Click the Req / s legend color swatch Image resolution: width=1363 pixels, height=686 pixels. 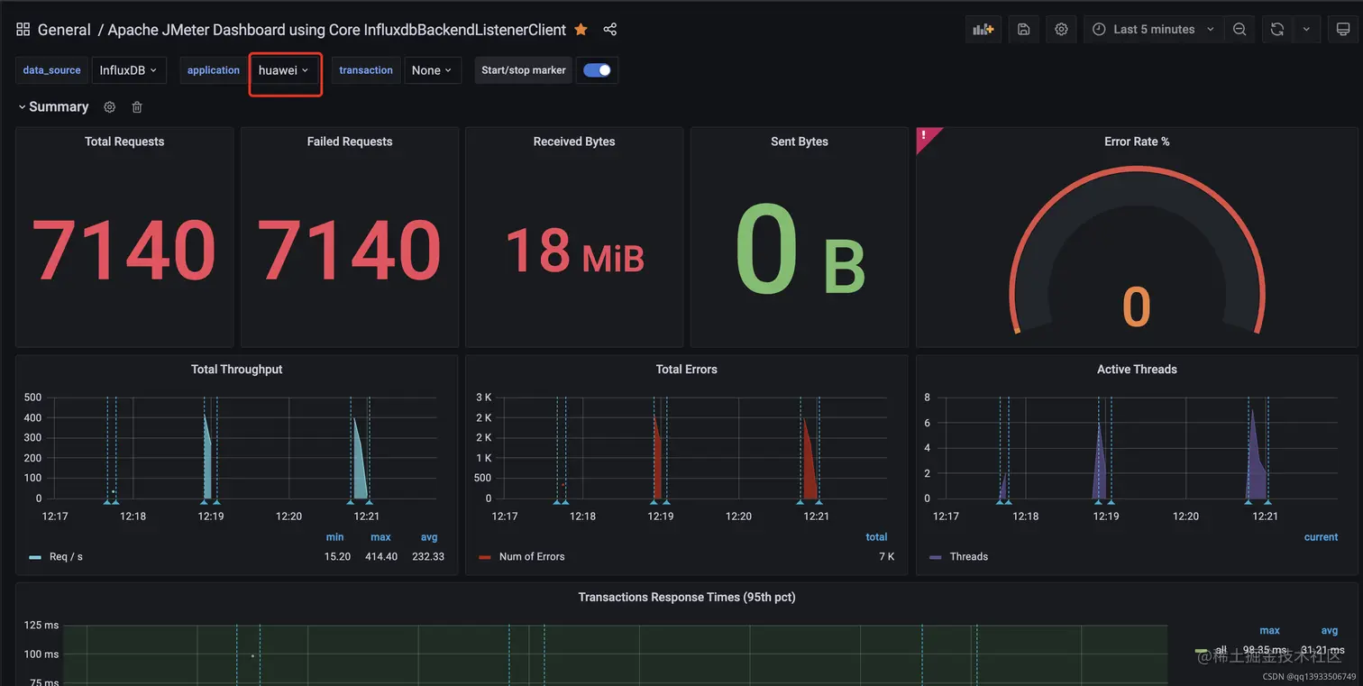(x=35, y=557)
